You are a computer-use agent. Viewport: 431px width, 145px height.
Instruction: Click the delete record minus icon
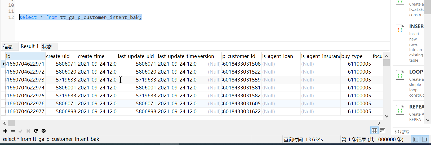13,131
